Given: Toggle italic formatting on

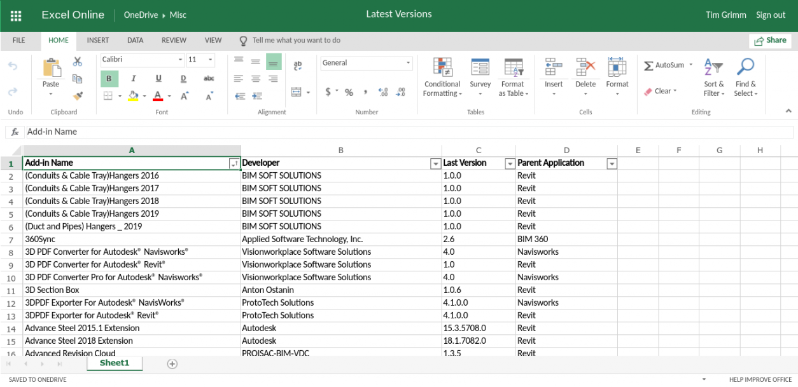Looking at the screenshot, I should point(132,78).
